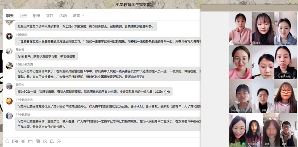Click the sender name 骆老师

[x=20, y=49]
